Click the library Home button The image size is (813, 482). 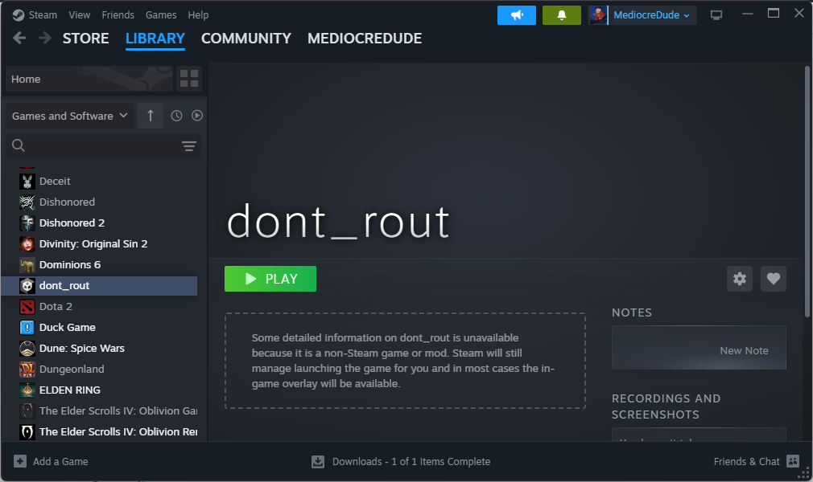point(89,79)
